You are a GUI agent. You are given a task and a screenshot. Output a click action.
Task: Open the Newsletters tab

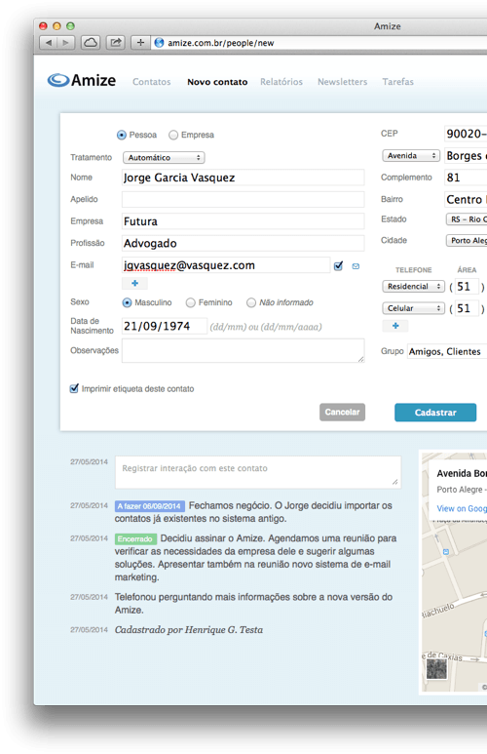[343, 82]
